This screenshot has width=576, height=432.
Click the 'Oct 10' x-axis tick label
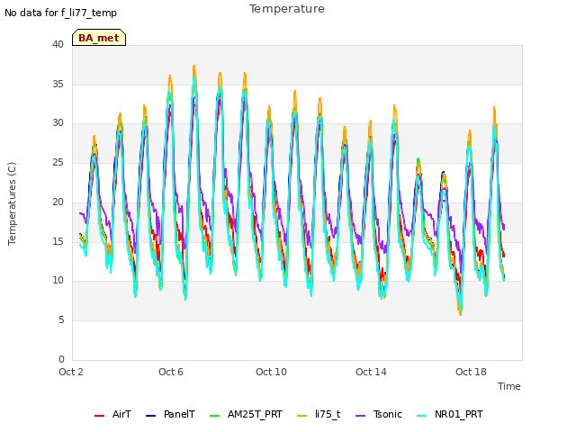coord(271,372)
